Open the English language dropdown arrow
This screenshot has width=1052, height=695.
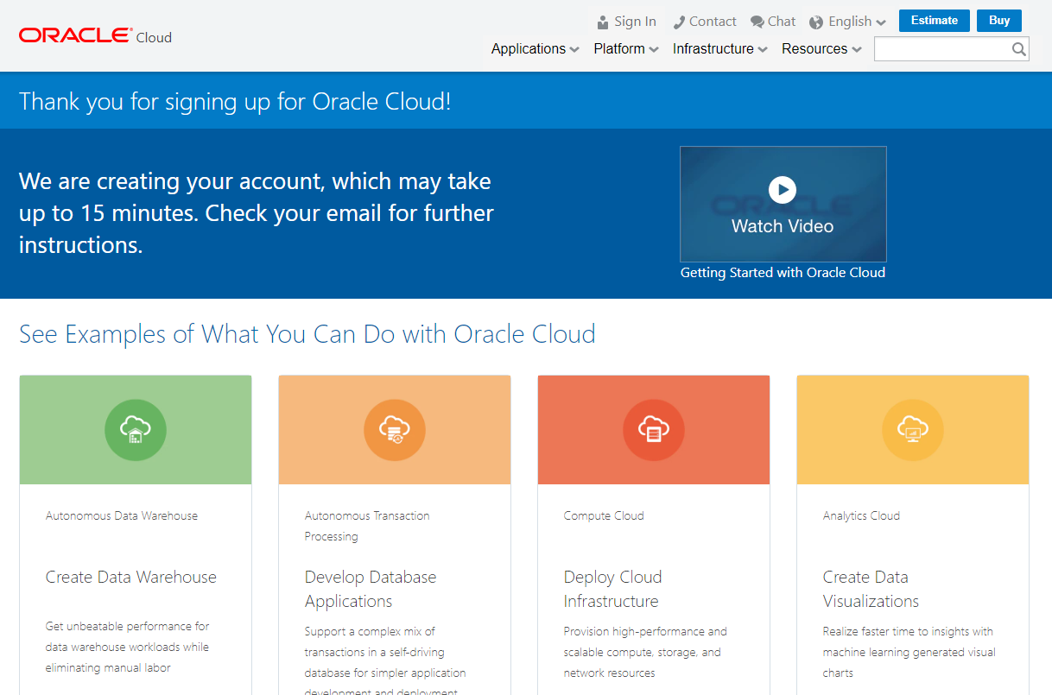point(881,23)
